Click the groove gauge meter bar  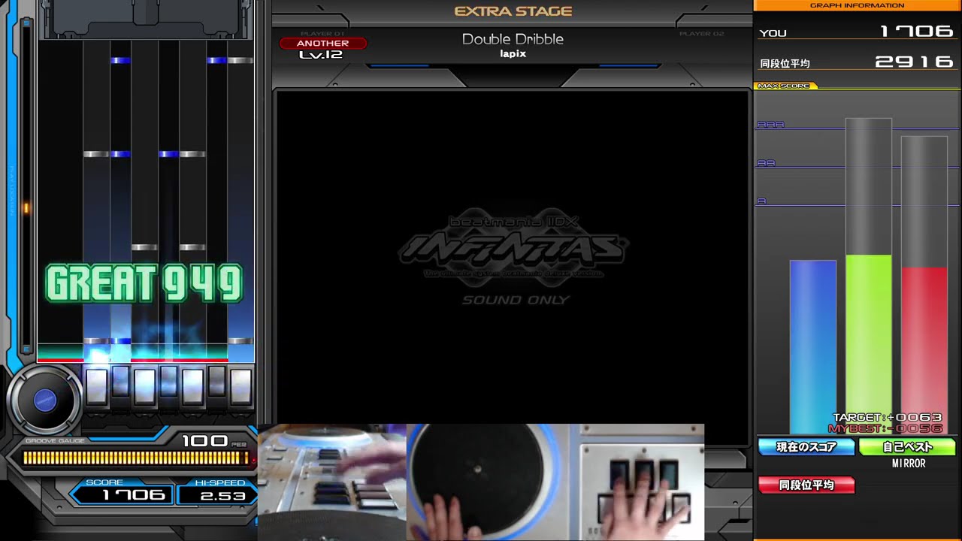(135, 458)
